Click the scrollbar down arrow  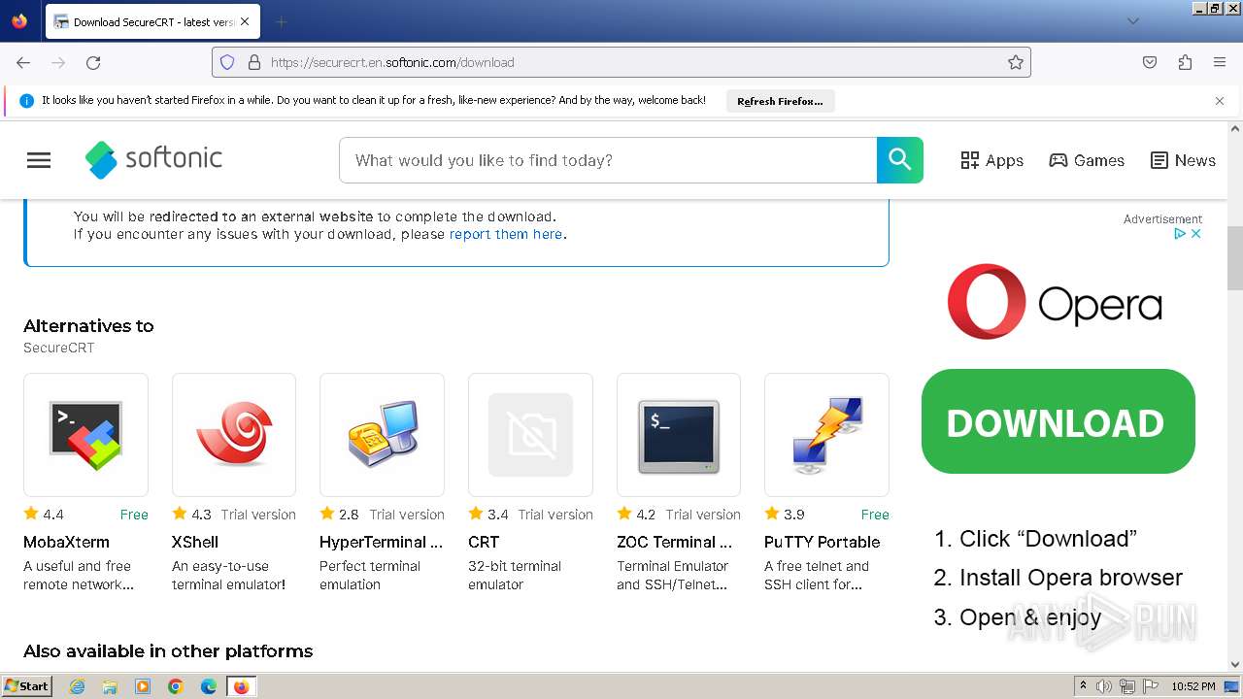[x=1235, y=664]
